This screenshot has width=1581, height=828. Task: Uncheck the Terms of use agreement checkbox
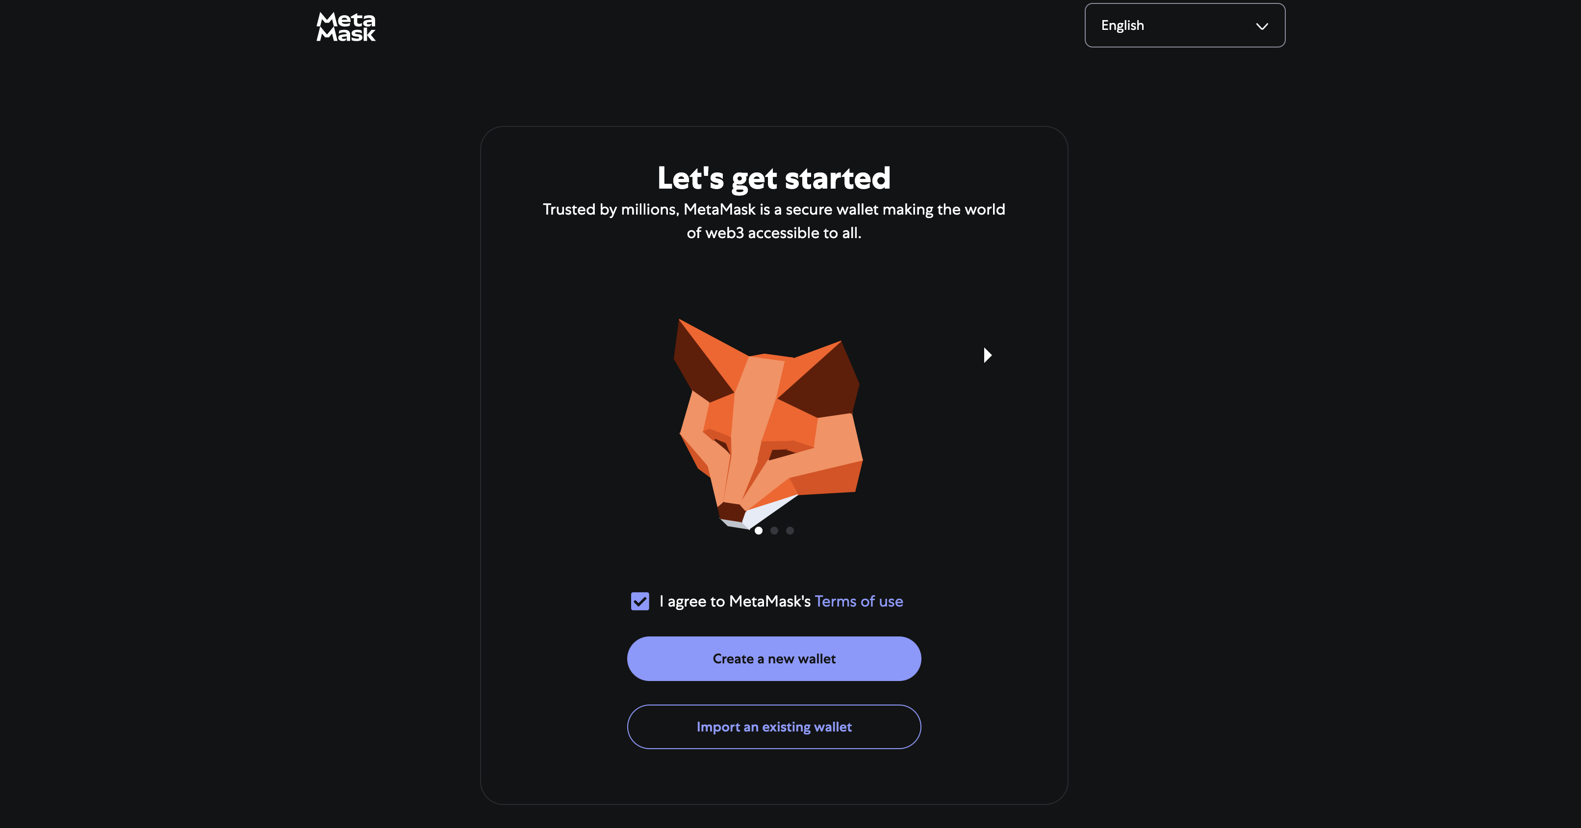pos(640,601)
